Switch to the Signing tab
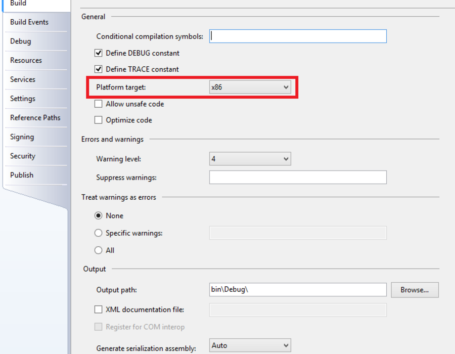Screen dimensions: 455x354 coord(36,137)
